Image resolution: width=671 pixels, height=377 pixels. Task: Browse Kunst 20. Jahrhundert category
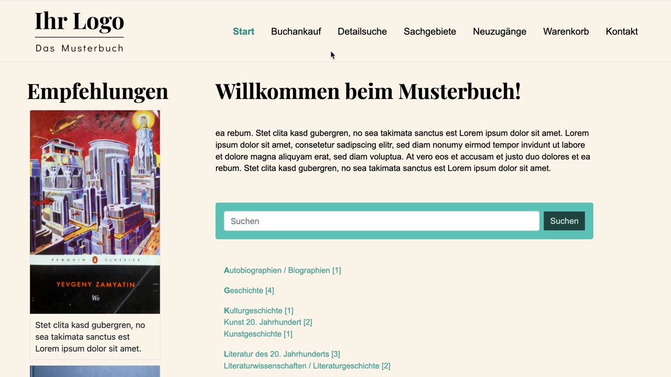(267, 322)
